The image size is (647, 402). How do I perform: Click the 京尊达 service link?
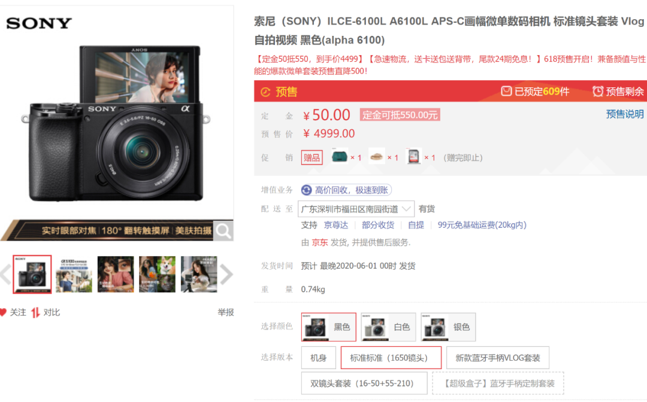point(336,225)
